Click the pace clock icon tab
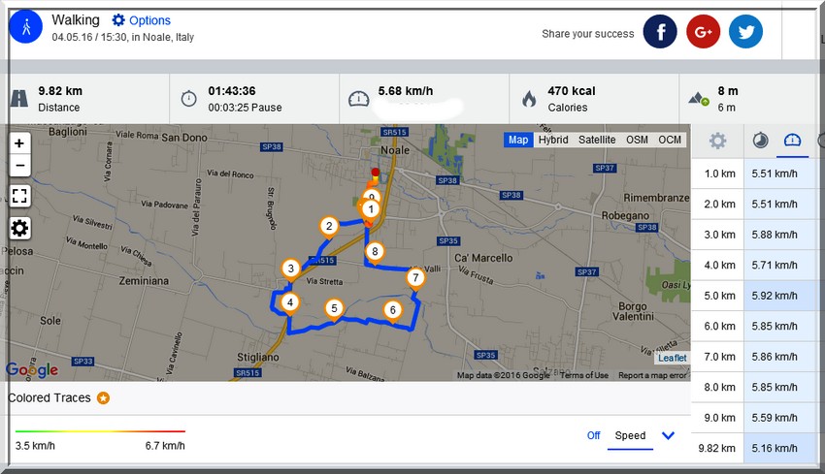This screenshot has height=474, width=825. 761,141
